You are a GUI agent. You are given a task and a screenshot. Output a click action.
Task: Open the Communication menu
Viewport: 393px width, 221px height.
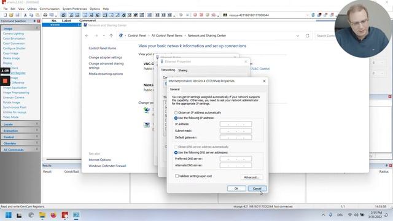pyautogui.click(x=50, y=9)
